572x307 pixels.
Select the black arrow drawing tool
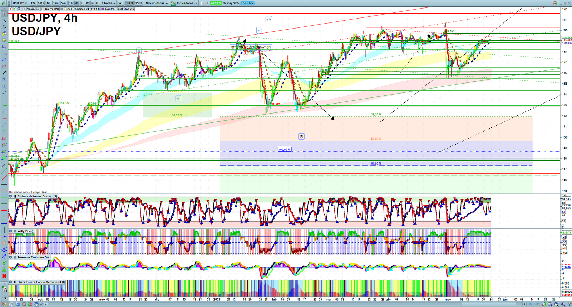coord(4,72)
